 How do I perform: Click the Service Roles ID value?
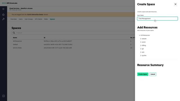[x=58, y=48]
